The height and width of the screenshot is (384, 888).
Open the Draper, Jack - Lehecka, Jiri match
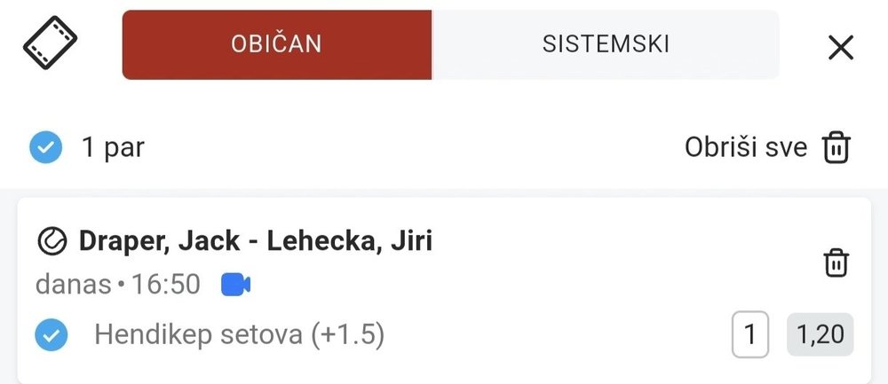(x=256, y=241)
